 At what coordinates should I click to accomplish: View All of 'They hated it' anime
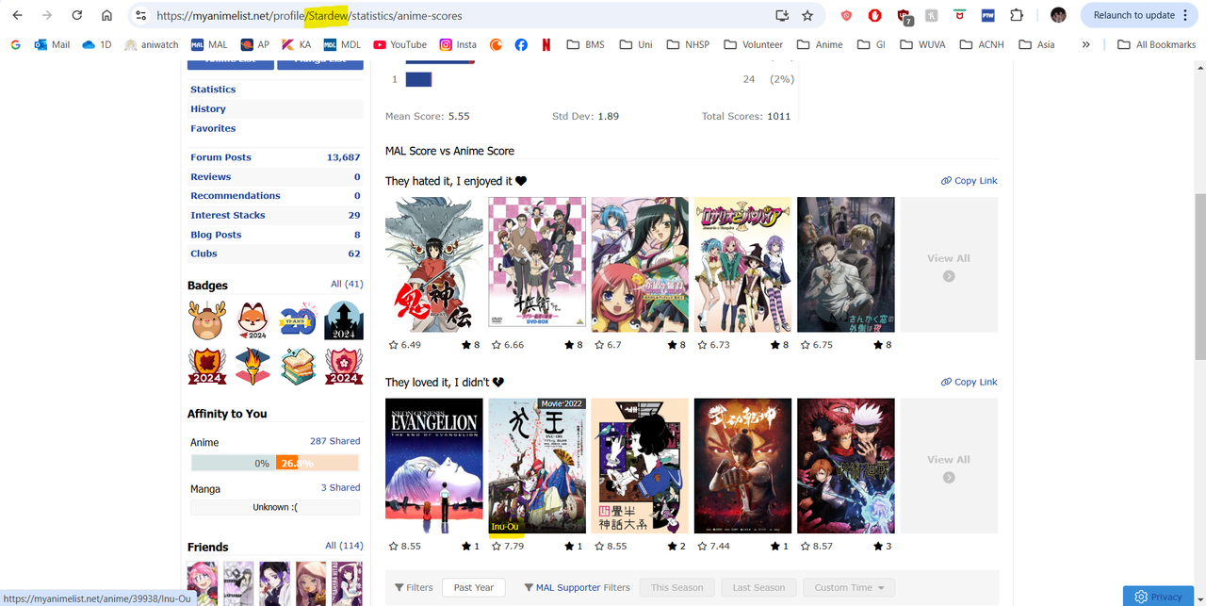949,265
